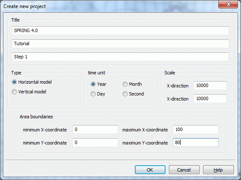This screenshot has height=180, width=241.
Task: Click the upper X-direction scale field
Action: coord(210,85)
